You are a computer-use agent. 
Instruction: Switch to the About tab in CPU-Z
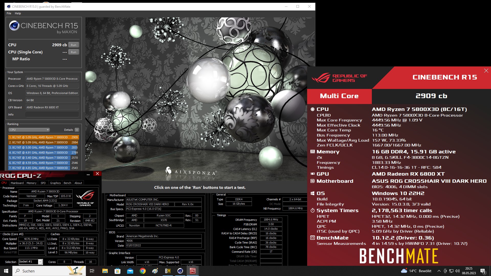point(78,183)
